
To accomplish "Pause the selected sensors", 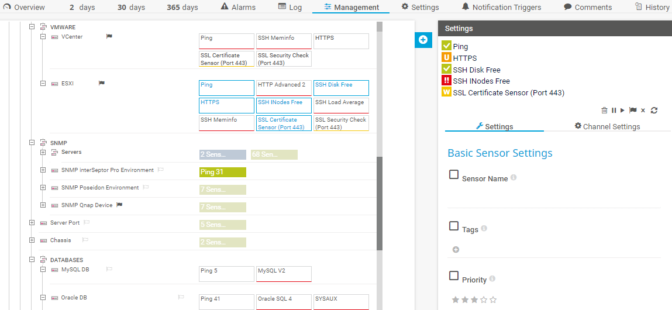I will [614, 111].
